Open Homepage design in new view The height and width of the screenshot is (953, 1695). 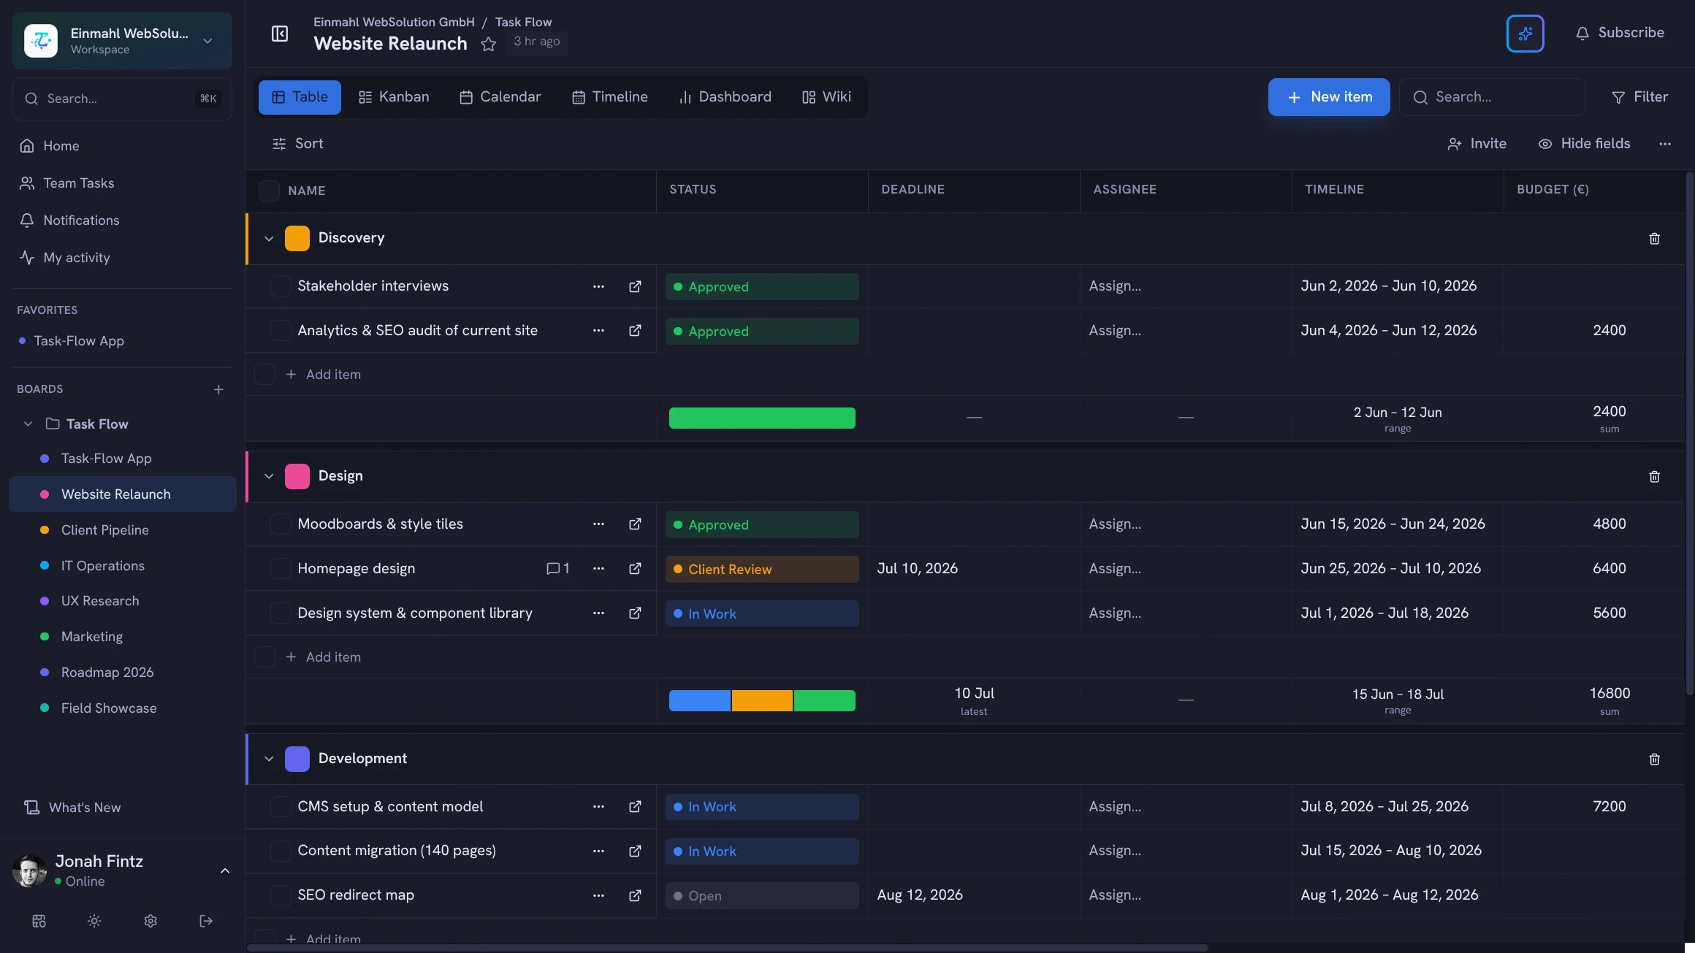(635, 568)
